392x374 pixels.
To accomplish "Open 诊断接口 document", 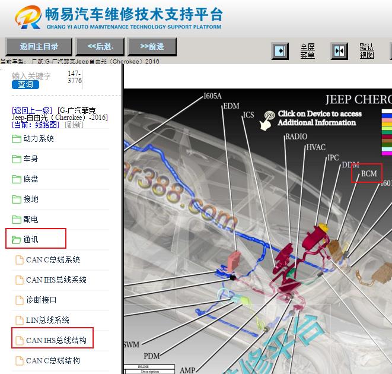I will click(42, 300).
